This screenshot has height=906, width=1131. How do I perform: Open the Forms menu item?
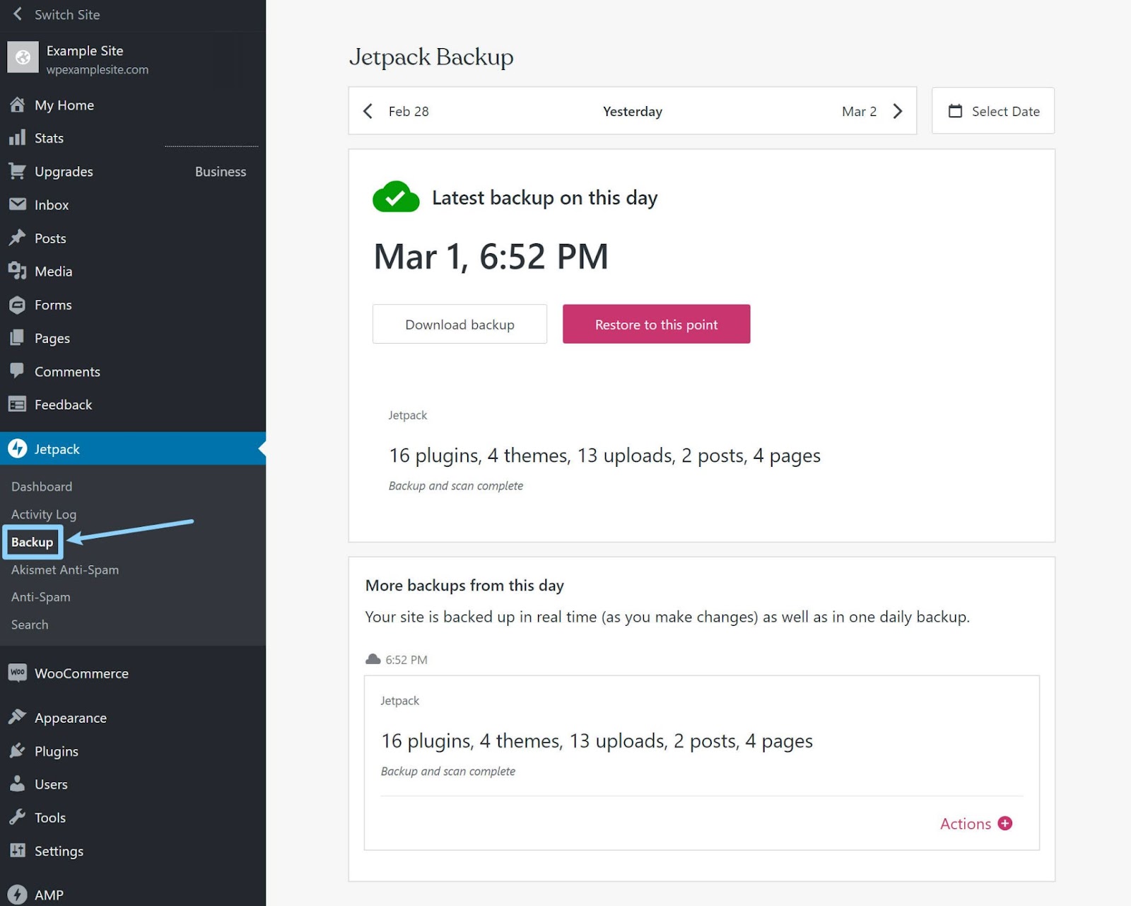133,305
